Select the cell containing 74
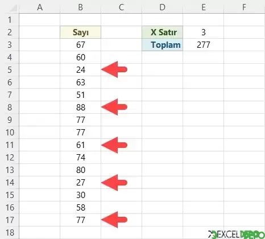The image size is (265, 239). click(81, 158)
